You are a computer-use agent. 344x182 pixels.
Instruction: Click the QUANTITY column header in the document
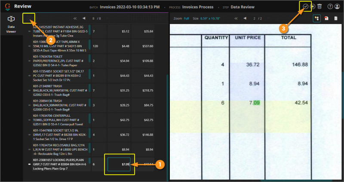(216, 38)
